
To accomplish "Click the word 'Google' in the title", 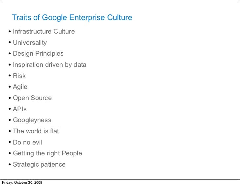I will (x=54, y=18).
